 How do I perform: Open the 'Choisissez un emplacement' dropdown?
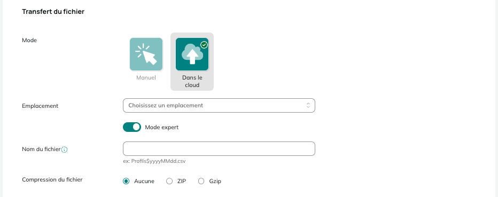click(x=219, y=105)
